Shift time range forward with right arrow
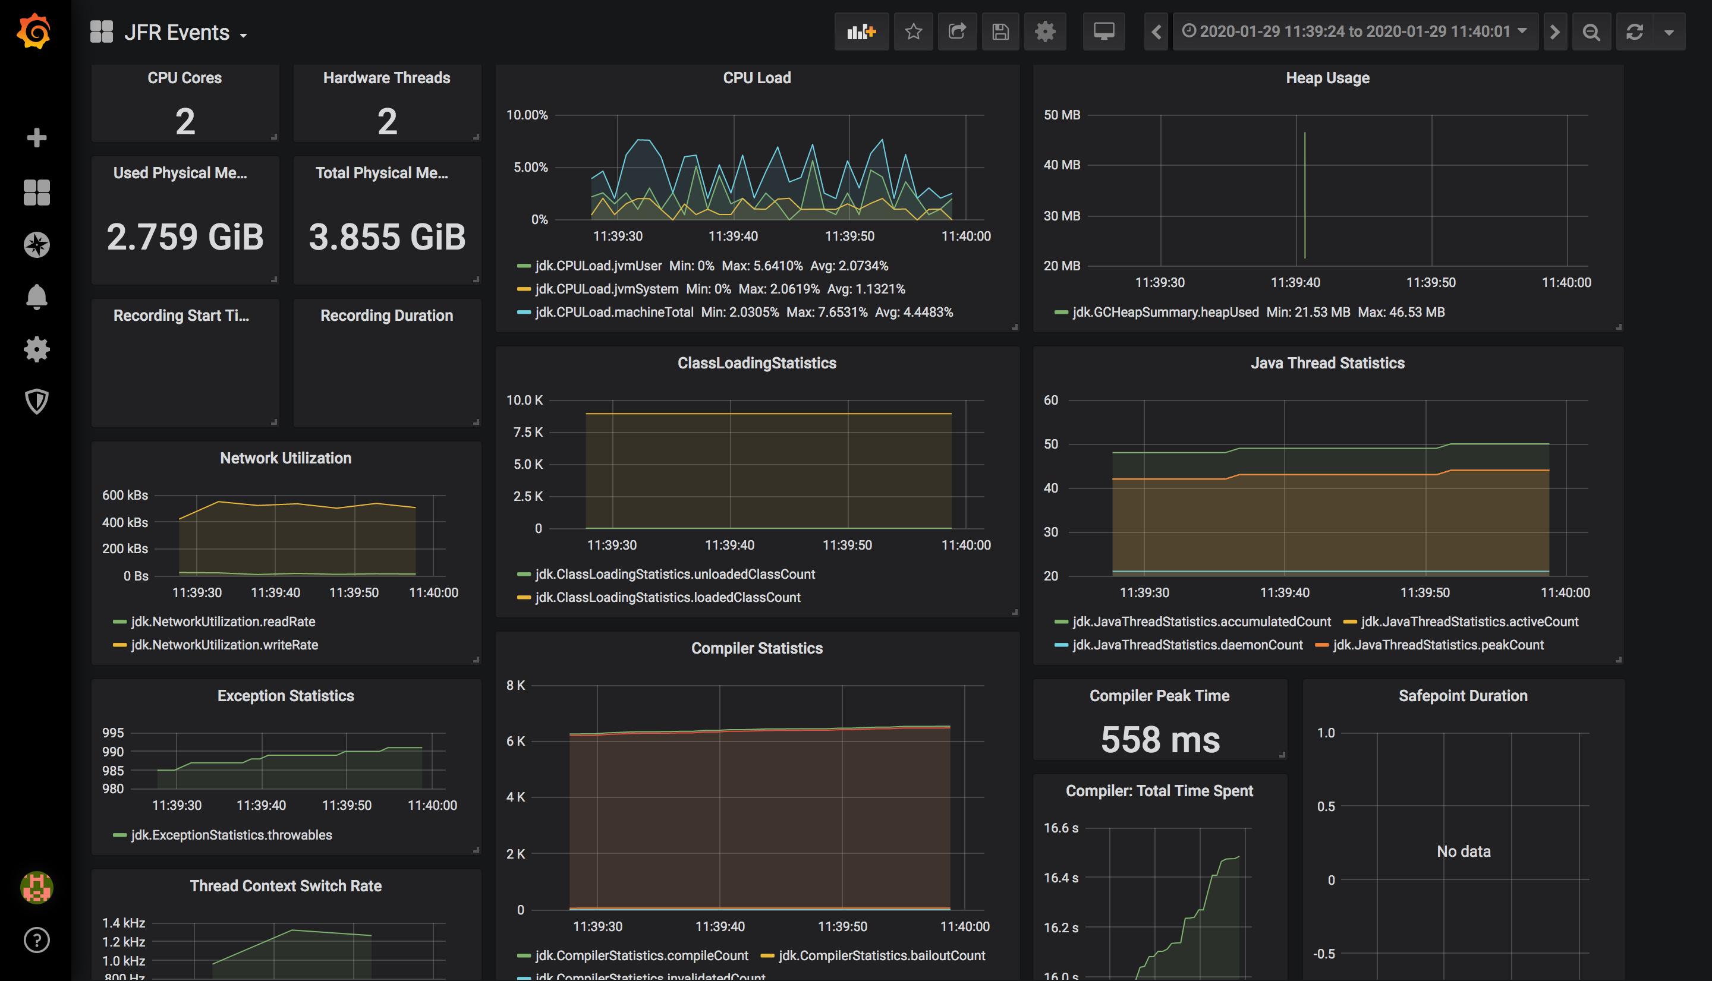Image resolution: width=1712 pixels, height=981 pixels. tap(1555, 31)
